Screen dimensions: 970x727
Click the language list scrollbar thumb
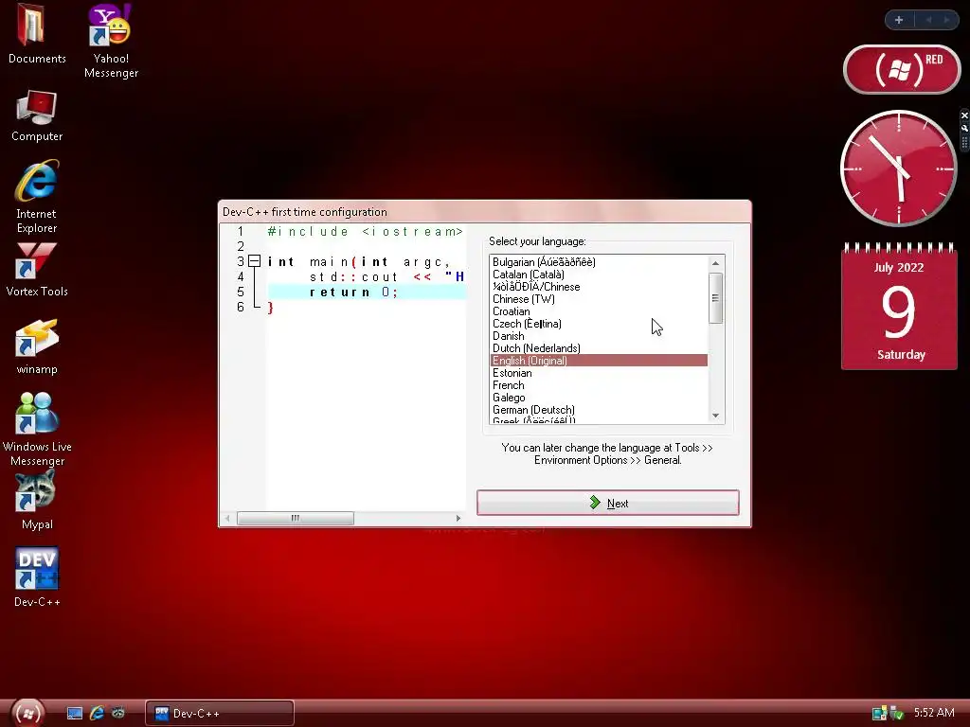[x=716, y=298]
